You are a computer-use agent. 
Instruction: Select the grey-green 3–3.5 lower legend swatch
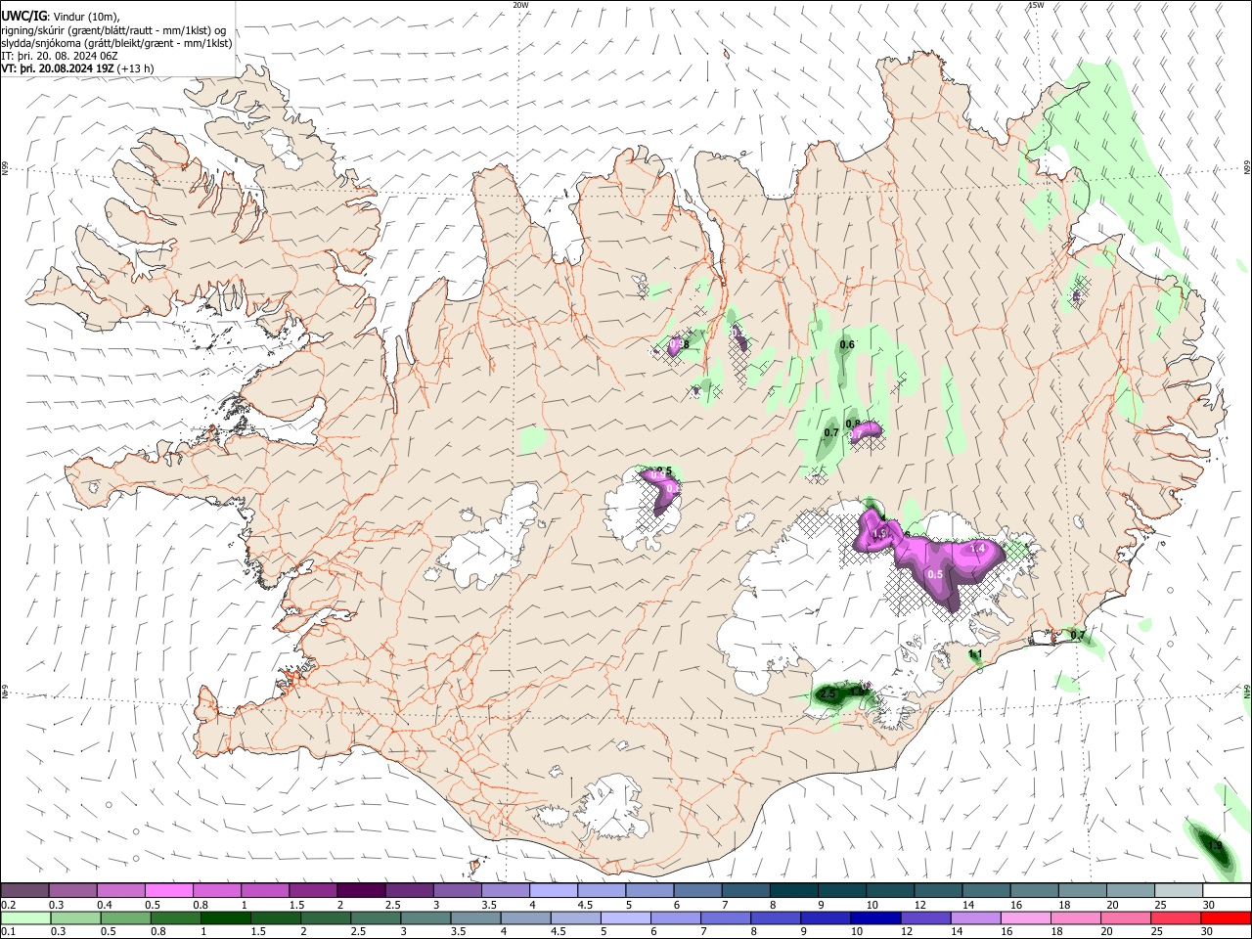[x=426, y=918]
